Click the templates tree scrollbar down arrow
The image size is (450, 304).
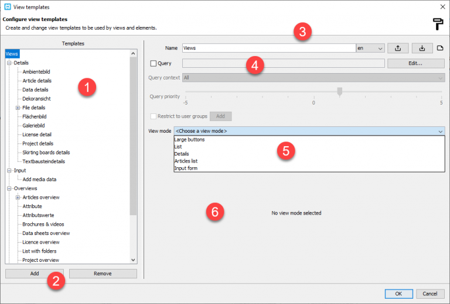[133, 260]
